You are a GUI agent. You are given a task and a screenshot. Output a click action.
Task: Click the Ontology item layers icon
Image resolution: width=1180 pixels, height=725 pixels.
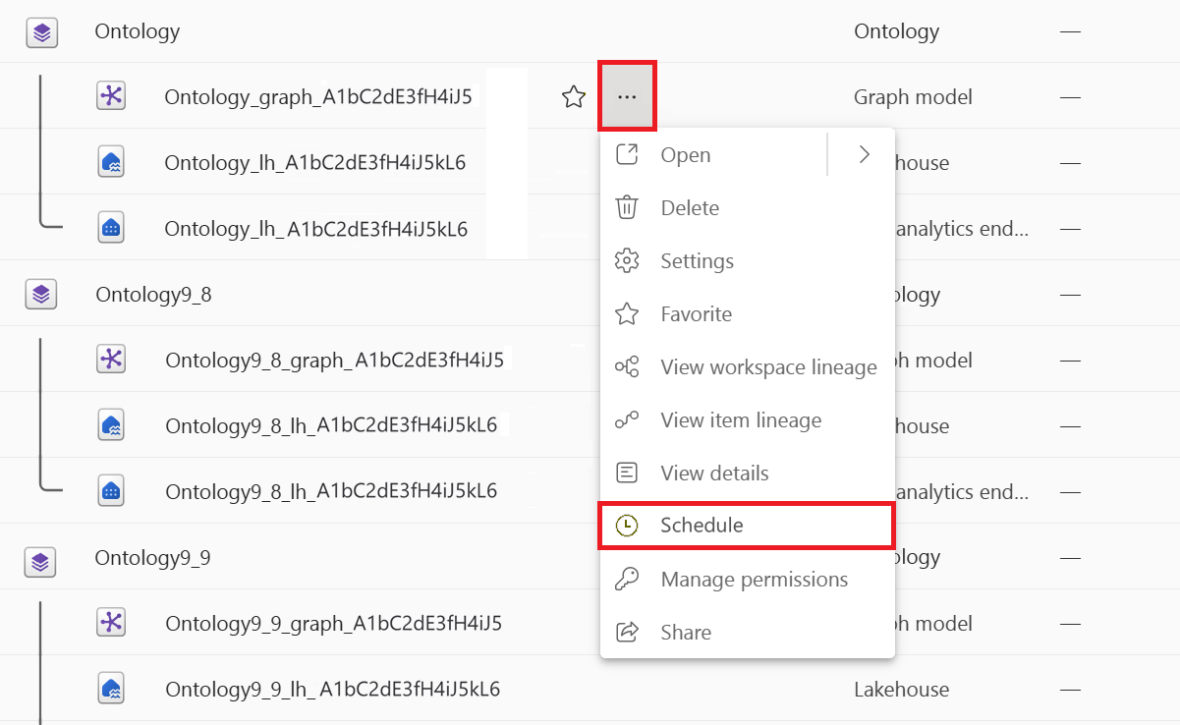pyautogui.click(x=40, y=32)
